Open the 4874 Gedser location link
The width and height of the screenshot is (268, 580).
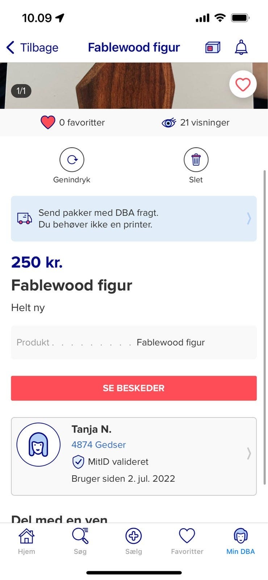pyautogui.click(x=99, y=445)
